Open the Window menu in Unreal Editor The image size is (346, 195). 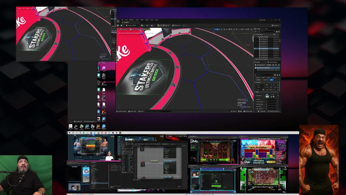click(x=131, y=20)
